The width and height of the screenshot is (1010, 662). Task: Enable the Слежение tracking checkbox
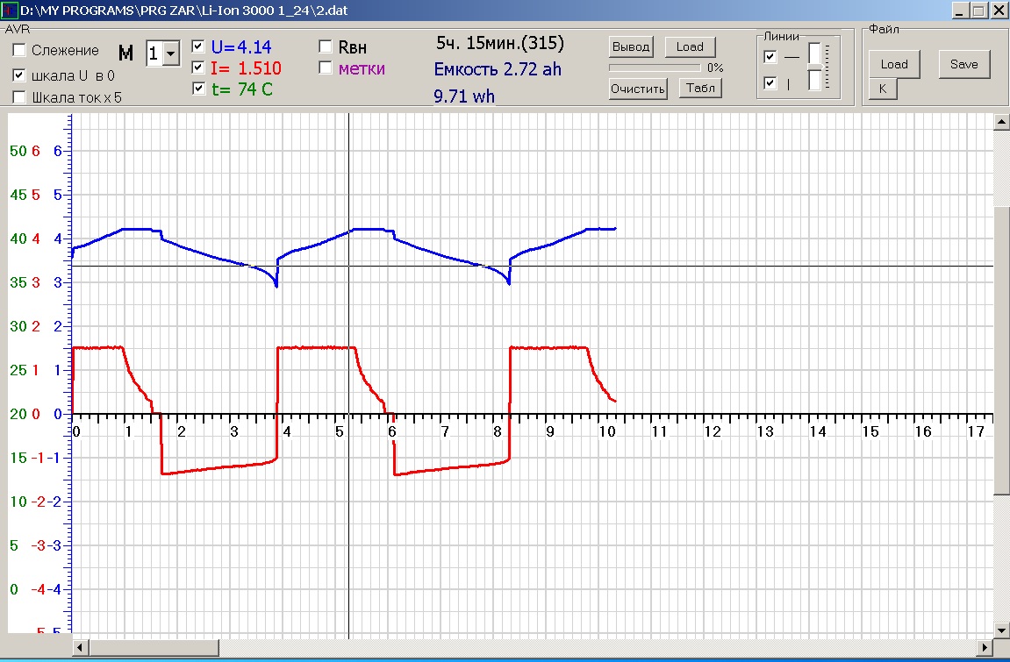19,51
